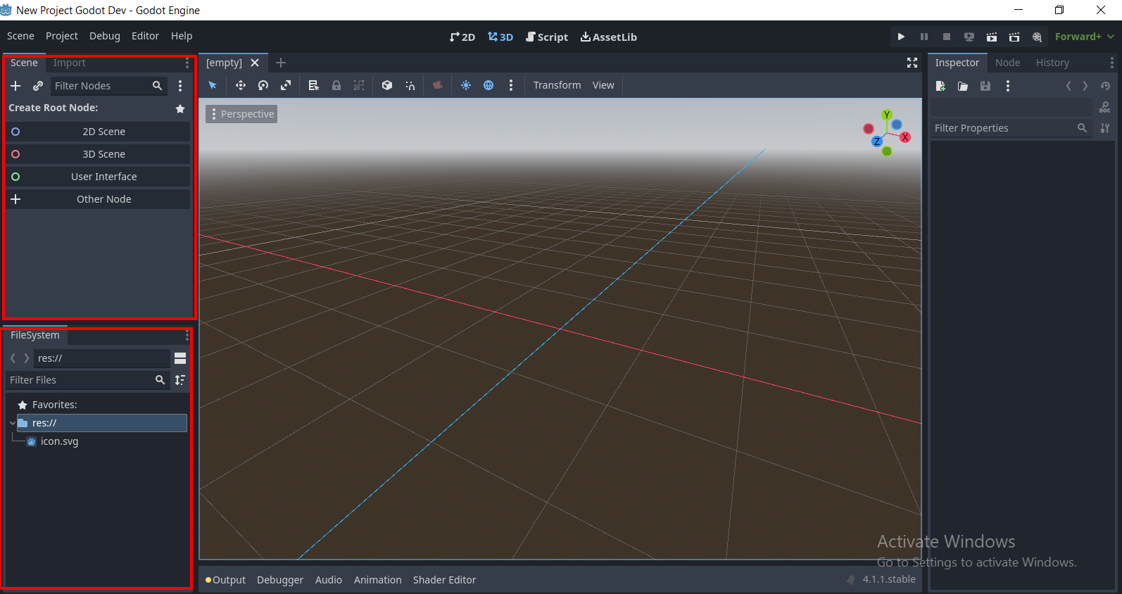Run the project with the play icon
The width and height of the screenshot is (1122, 594).
coord(901,37)
